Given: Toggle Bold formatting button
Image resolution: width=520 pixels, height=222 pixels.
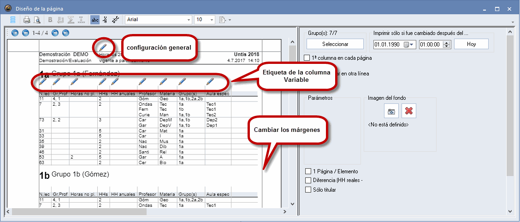Looking at the screenshot, I should tap(50, 20).
